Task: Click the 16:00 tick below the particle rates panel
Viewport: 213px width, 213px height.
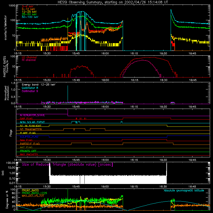Action: click(105, 80)
